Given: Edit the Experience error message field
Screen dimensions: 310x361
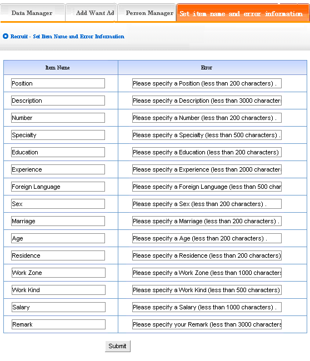Looking at the screenshot, I should click(207, 169).
